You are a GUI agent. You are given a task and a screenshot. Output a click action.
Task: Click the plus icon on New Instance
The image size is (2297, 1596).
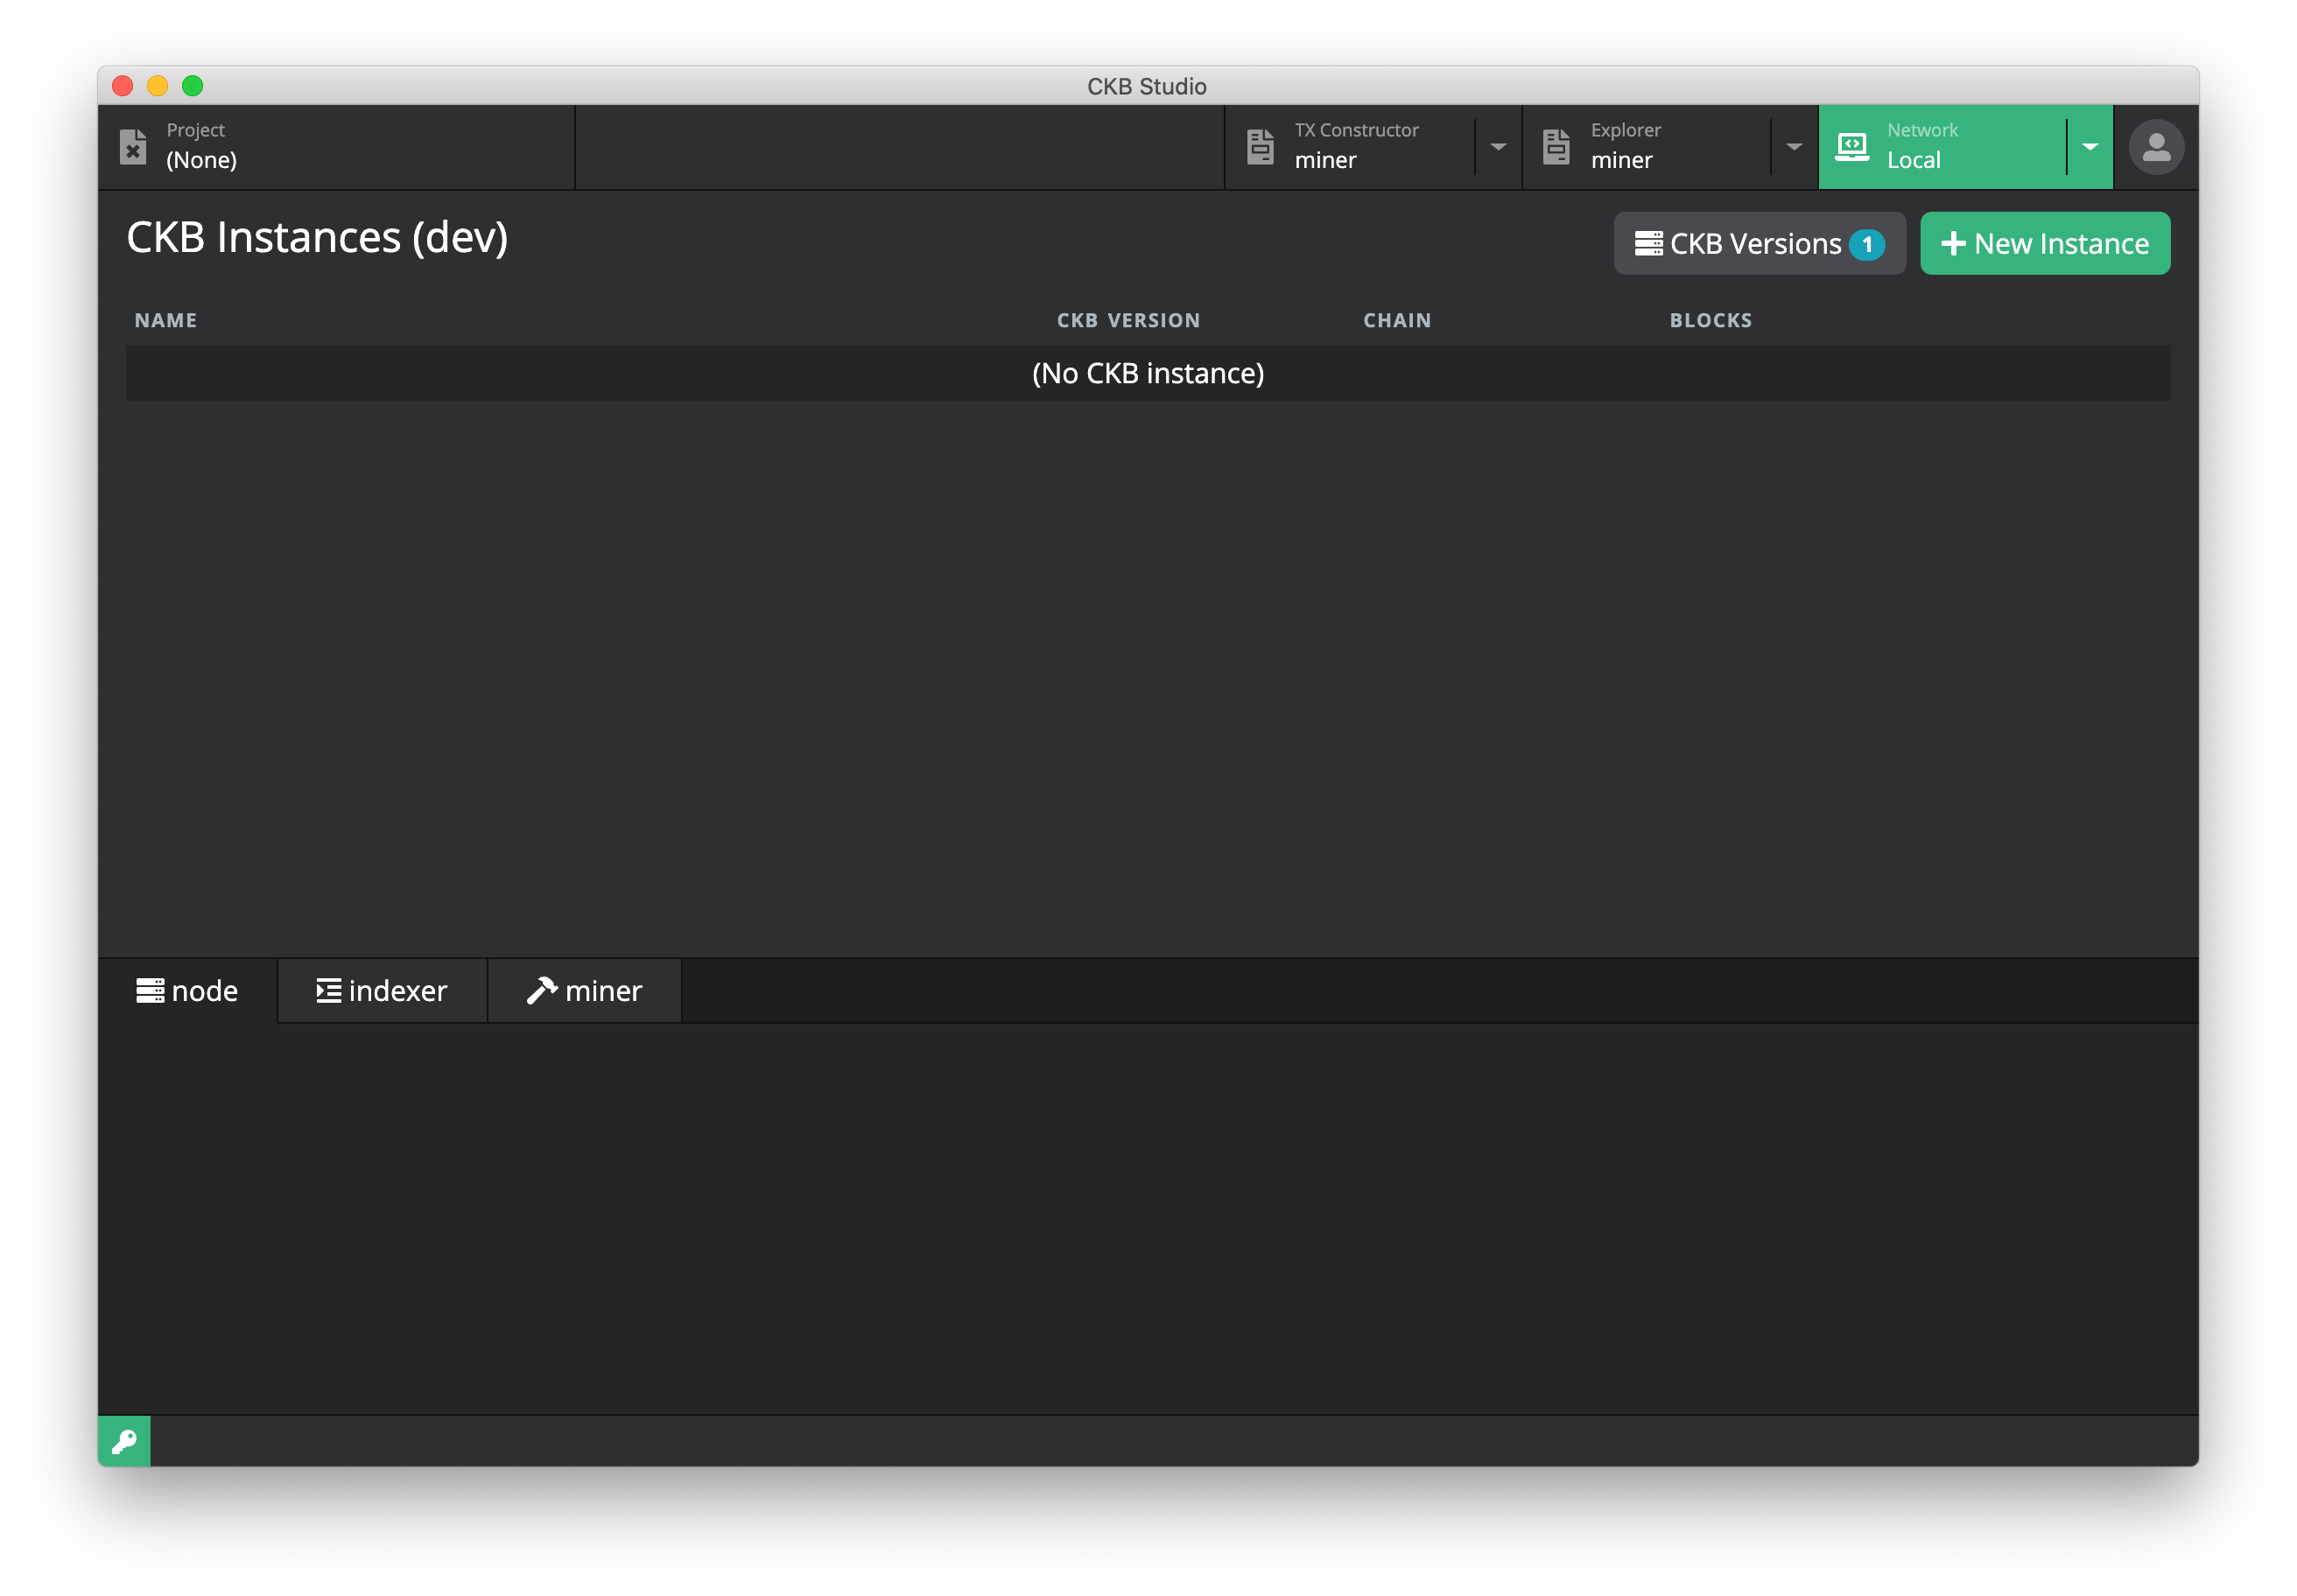pyautogui.click(x=1953, y=244)
